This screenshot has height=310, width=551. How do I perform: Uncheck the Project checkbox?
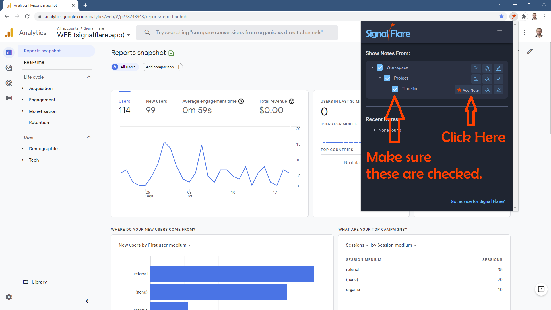[x=387, y=78]
